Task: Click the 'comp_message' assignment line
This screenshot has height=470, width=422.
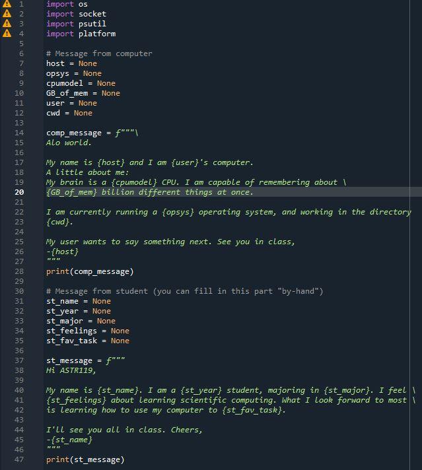Action: (92, 133)
